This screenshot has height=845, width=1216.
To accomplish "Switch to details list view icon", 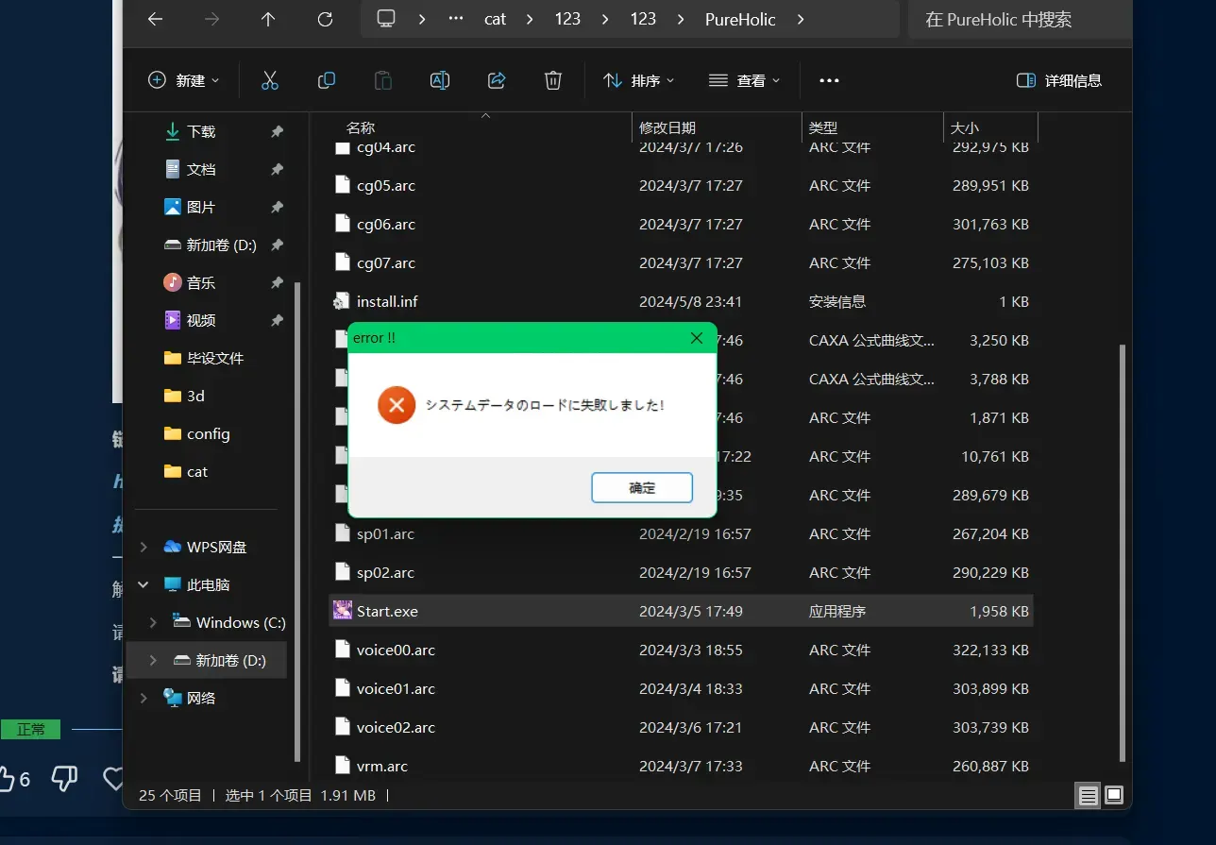I will [x=1088, y=795].
